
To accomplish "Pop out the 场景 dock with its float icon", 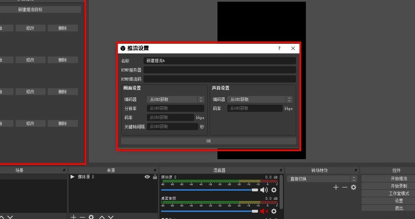I will coord(64,170).
